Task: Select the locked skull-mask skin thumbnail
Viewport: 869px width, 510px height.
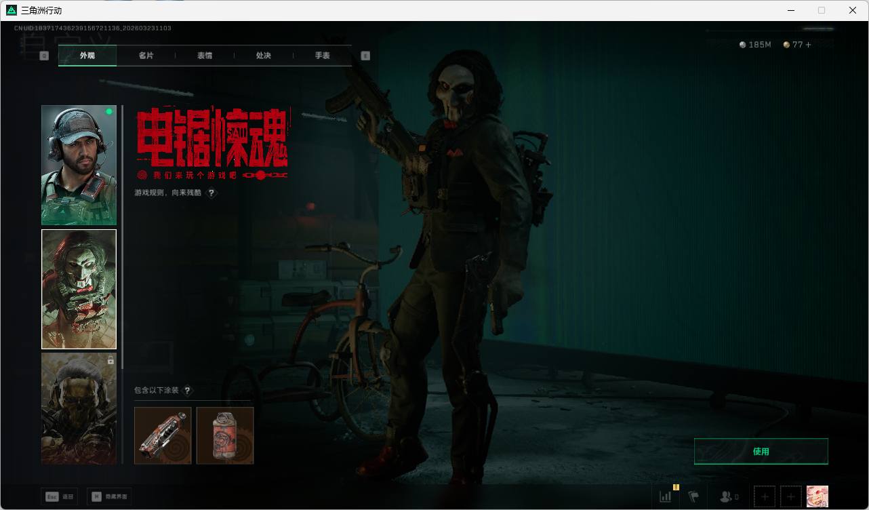Action: [x=79, y=408]
